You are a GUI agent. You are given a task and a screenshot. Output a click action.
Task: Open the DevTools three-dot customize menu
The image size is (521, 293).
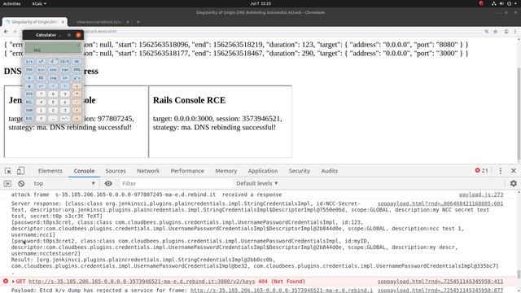pos(501,171)
